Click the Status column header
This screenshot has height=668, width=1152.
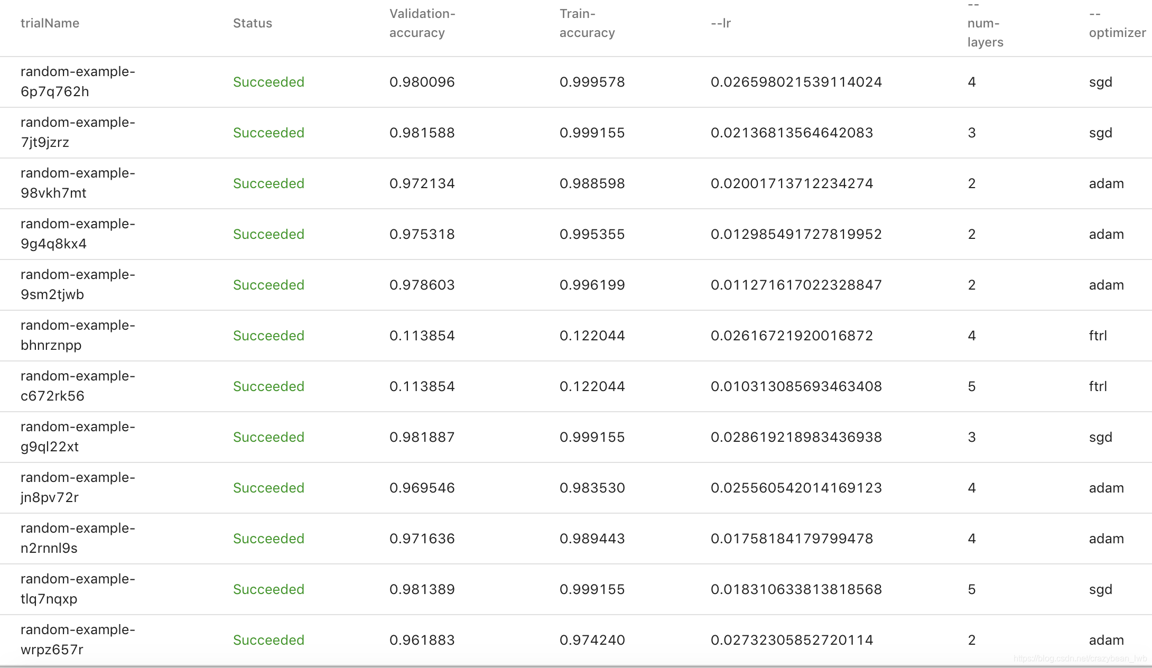coord(253,23)
